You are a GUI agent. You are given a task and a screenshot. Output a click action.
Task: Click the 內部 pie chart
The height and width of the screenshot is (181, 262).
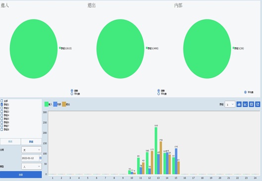[x=207, y=49]
